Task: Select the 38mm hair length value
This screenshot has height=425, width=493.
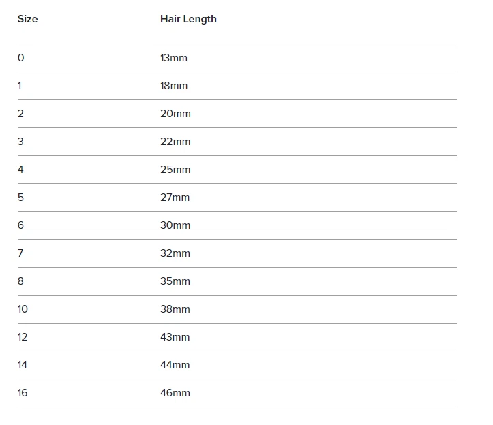Action: 175,309
